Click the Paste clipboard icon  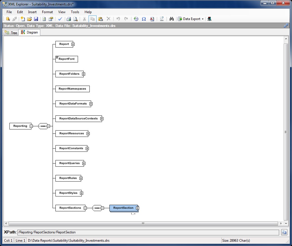pyautogui.click(x=100, y=19)
